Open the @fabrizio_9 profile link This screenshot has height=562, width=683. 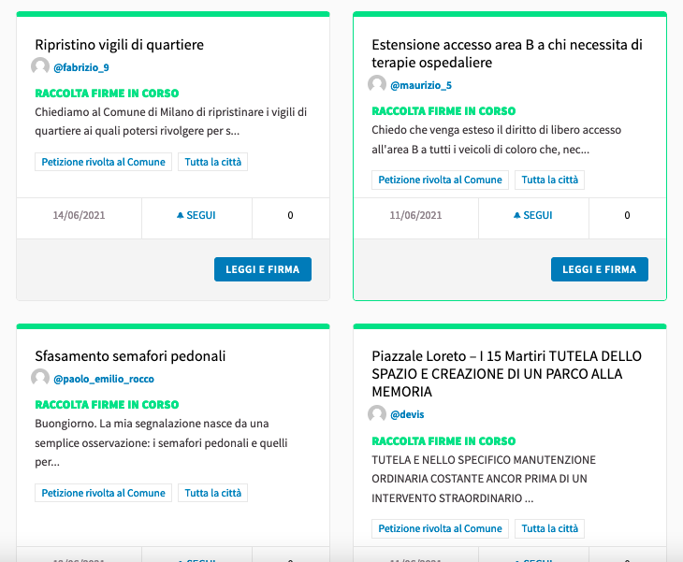(x=81, y=67)
